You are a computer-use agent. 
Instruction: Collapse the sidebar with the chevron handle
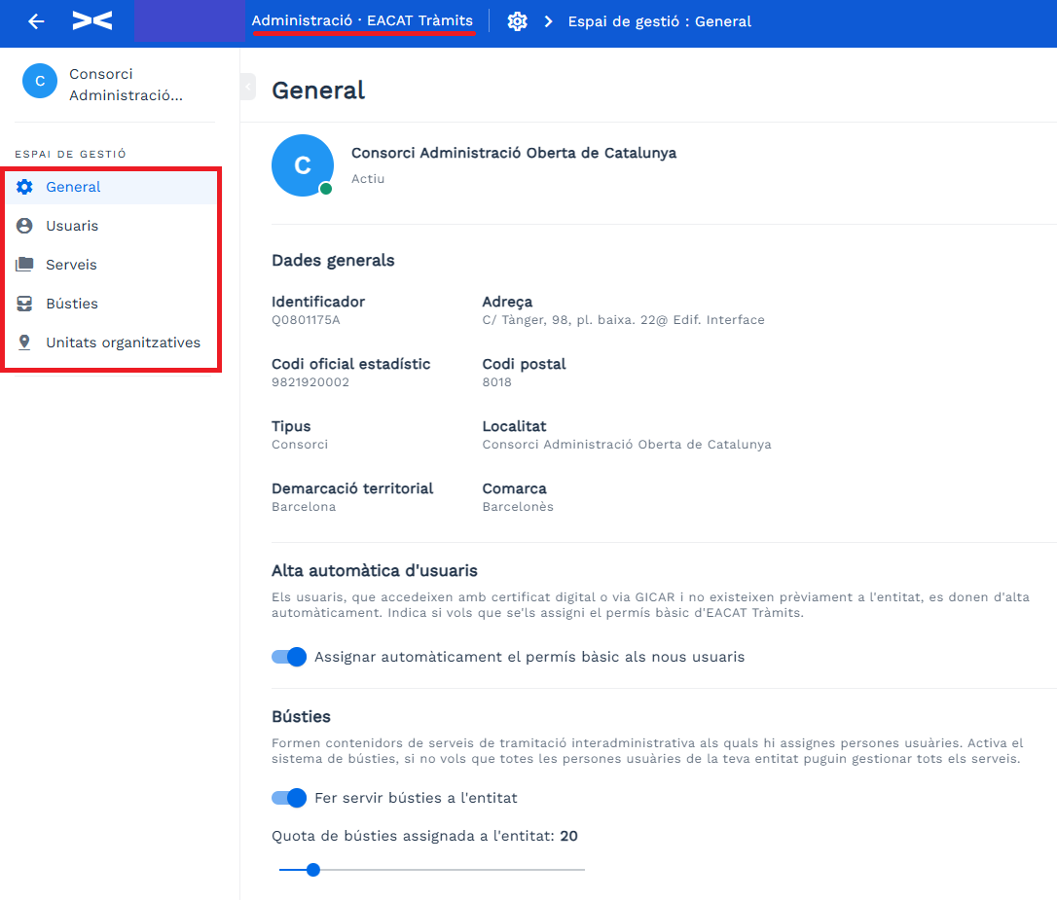click(x=248, y=87)
